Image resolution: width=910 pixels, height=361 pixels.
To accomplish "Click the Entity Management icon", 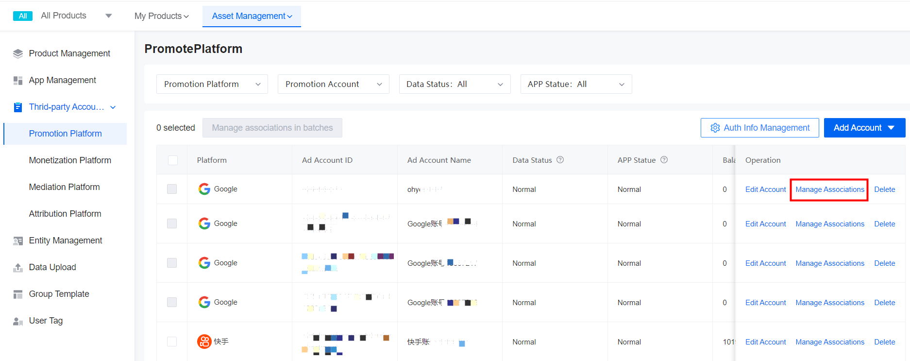I will click(x=18, y=241).
